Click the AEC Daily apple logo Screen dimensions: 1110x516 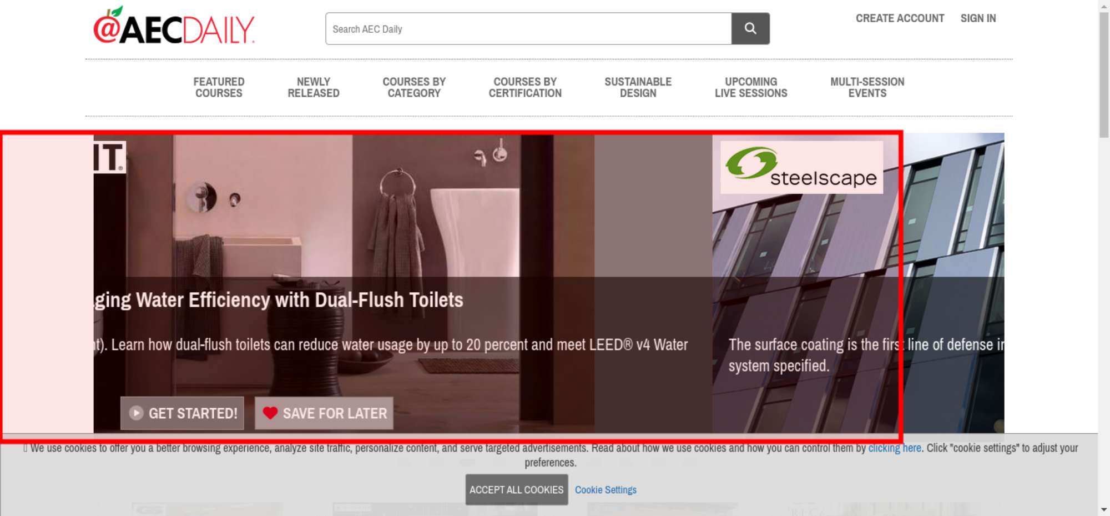click(x=173, y=26)
